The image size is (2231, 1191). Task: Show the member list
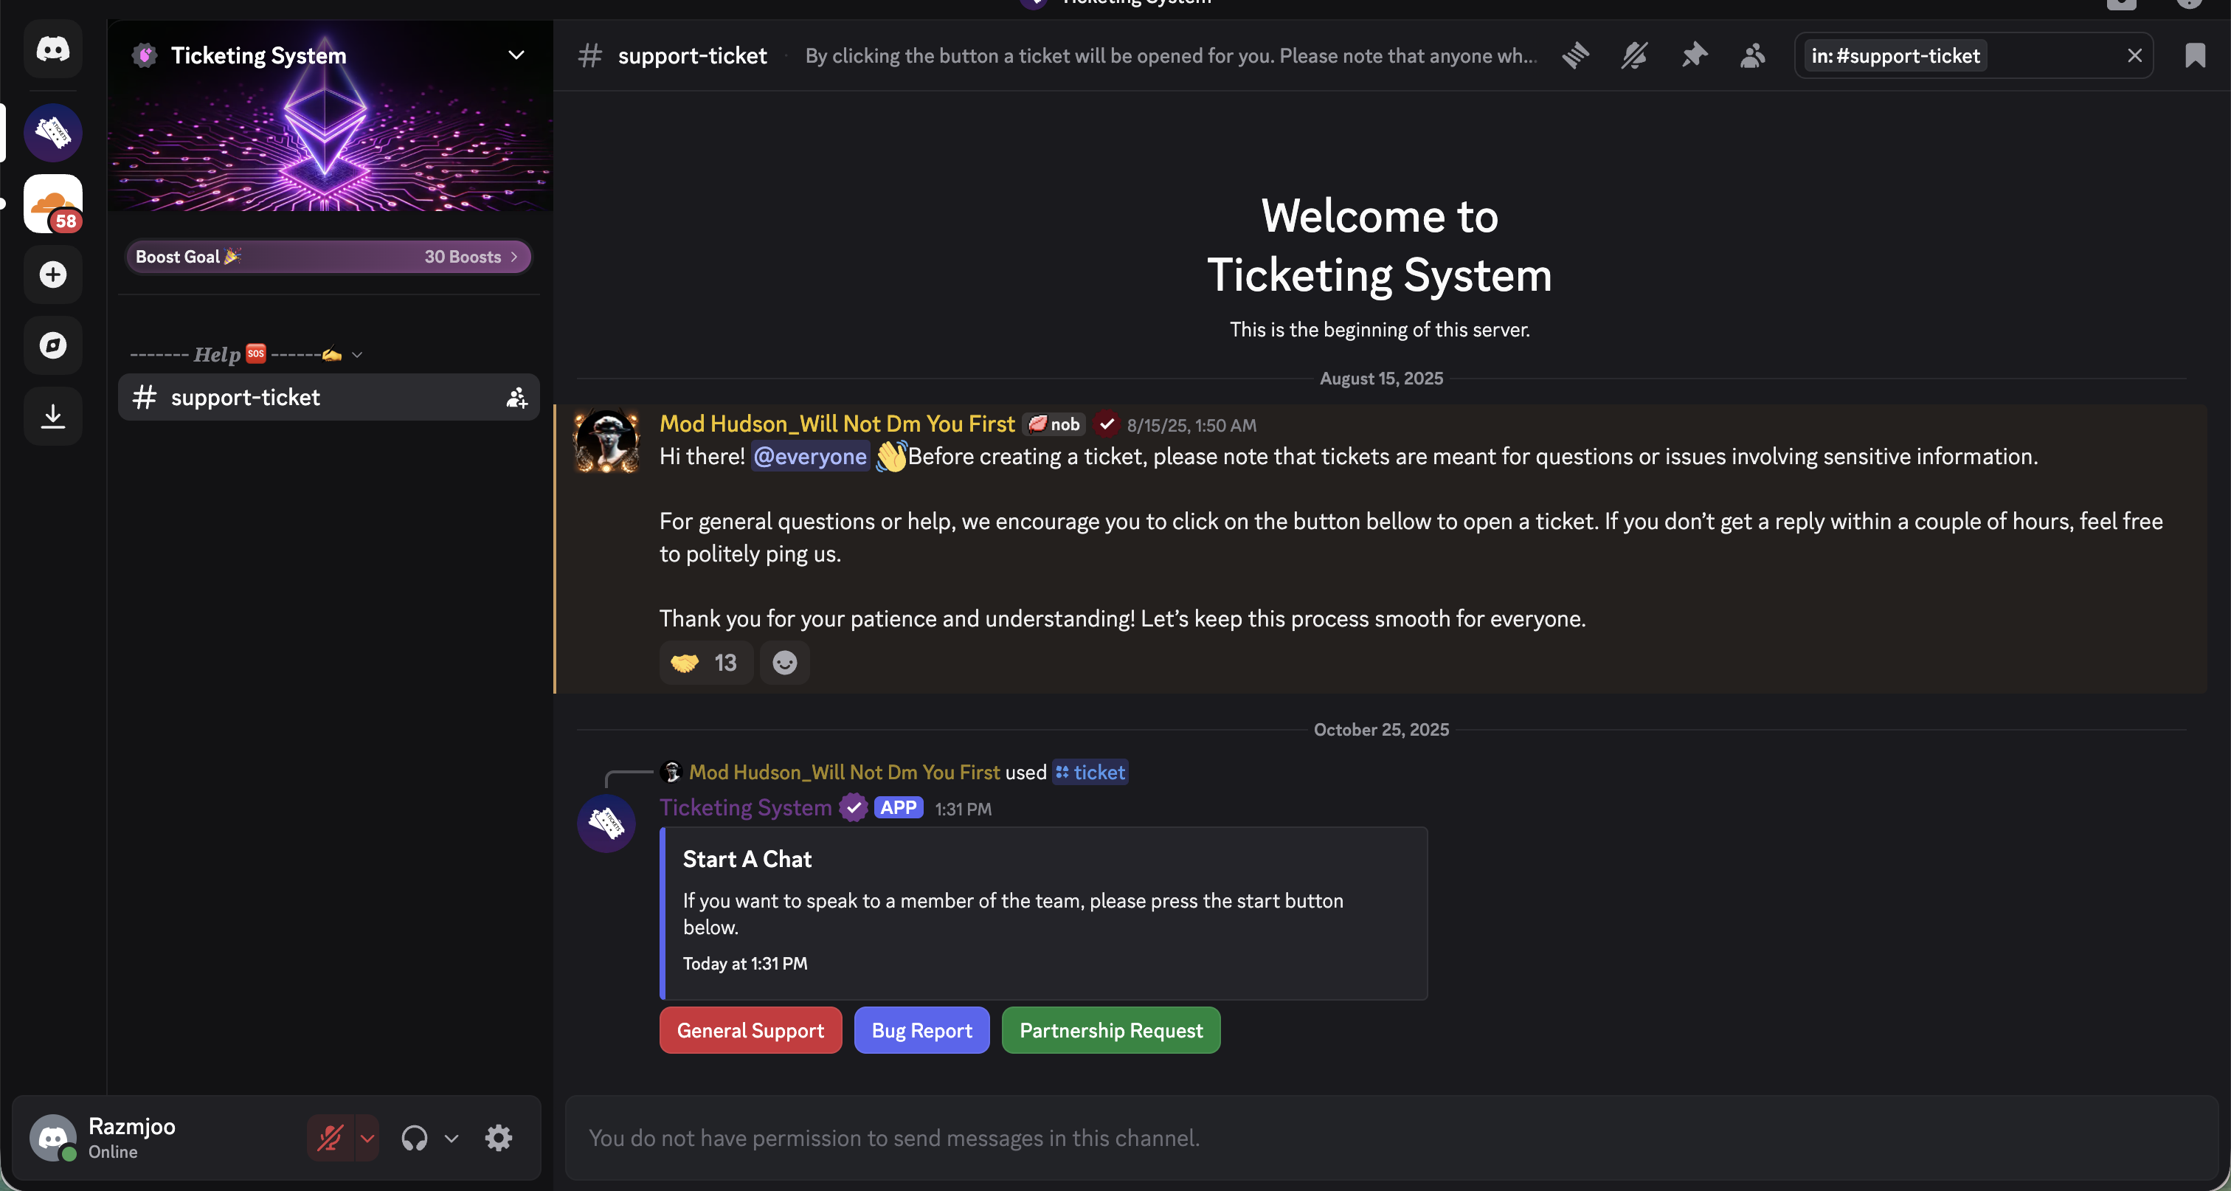click(x=1752, y=56)
